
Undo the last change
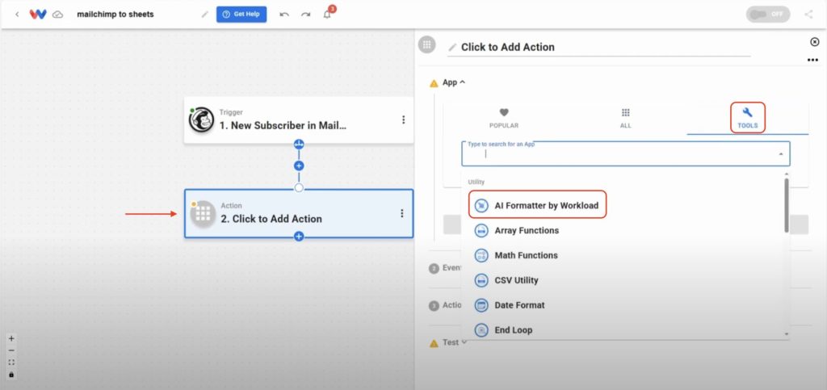pos(284,15)
